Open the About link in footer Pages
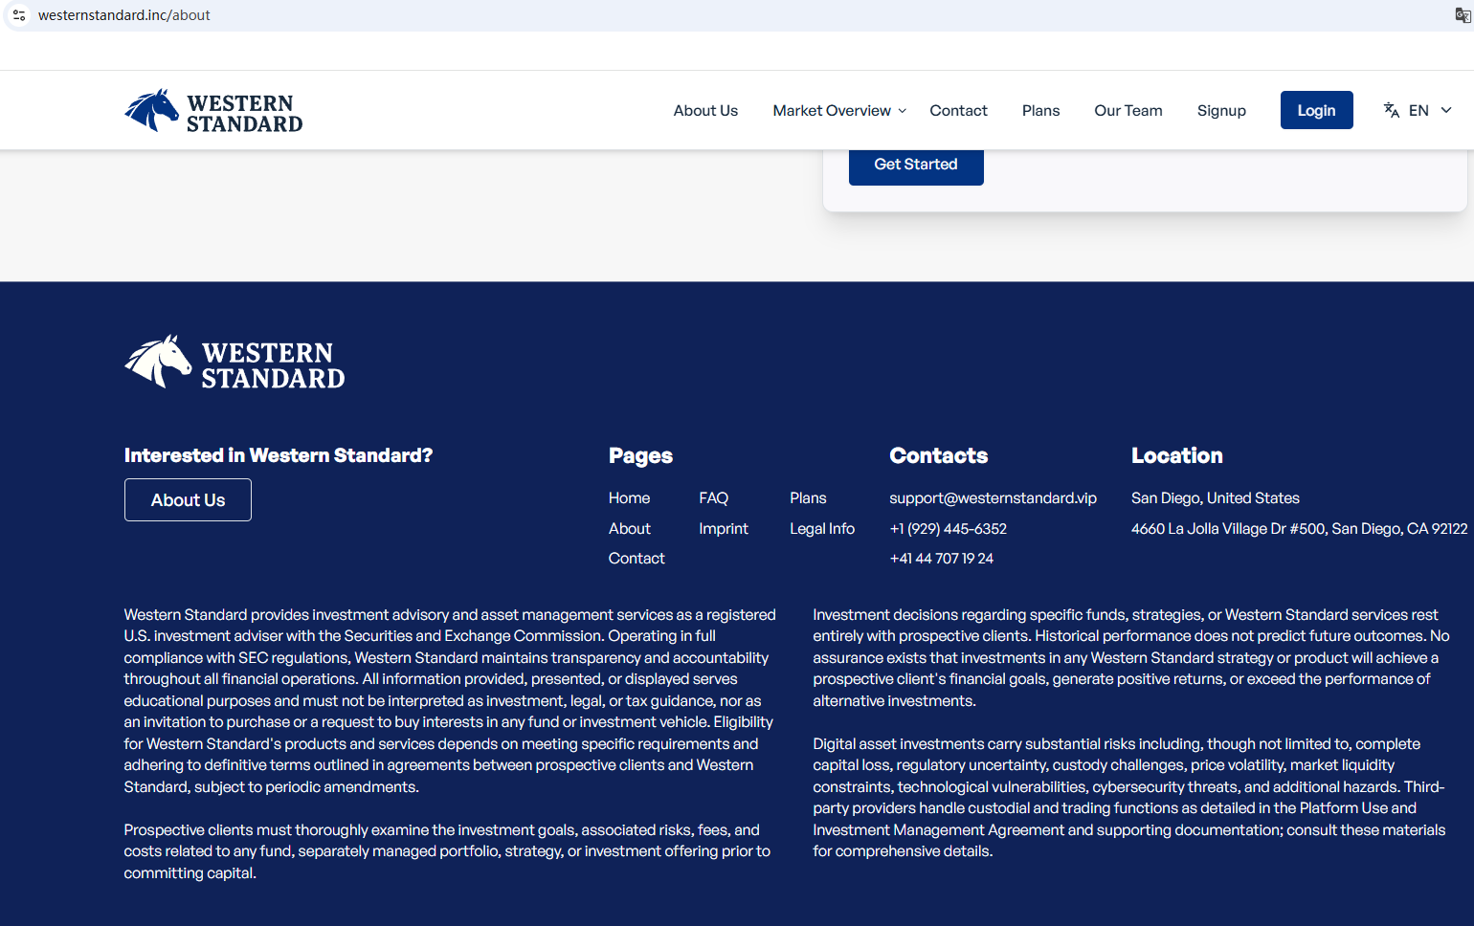Image resolution: width=1474 pixels, height=926 pixels. tap(629, 529)
